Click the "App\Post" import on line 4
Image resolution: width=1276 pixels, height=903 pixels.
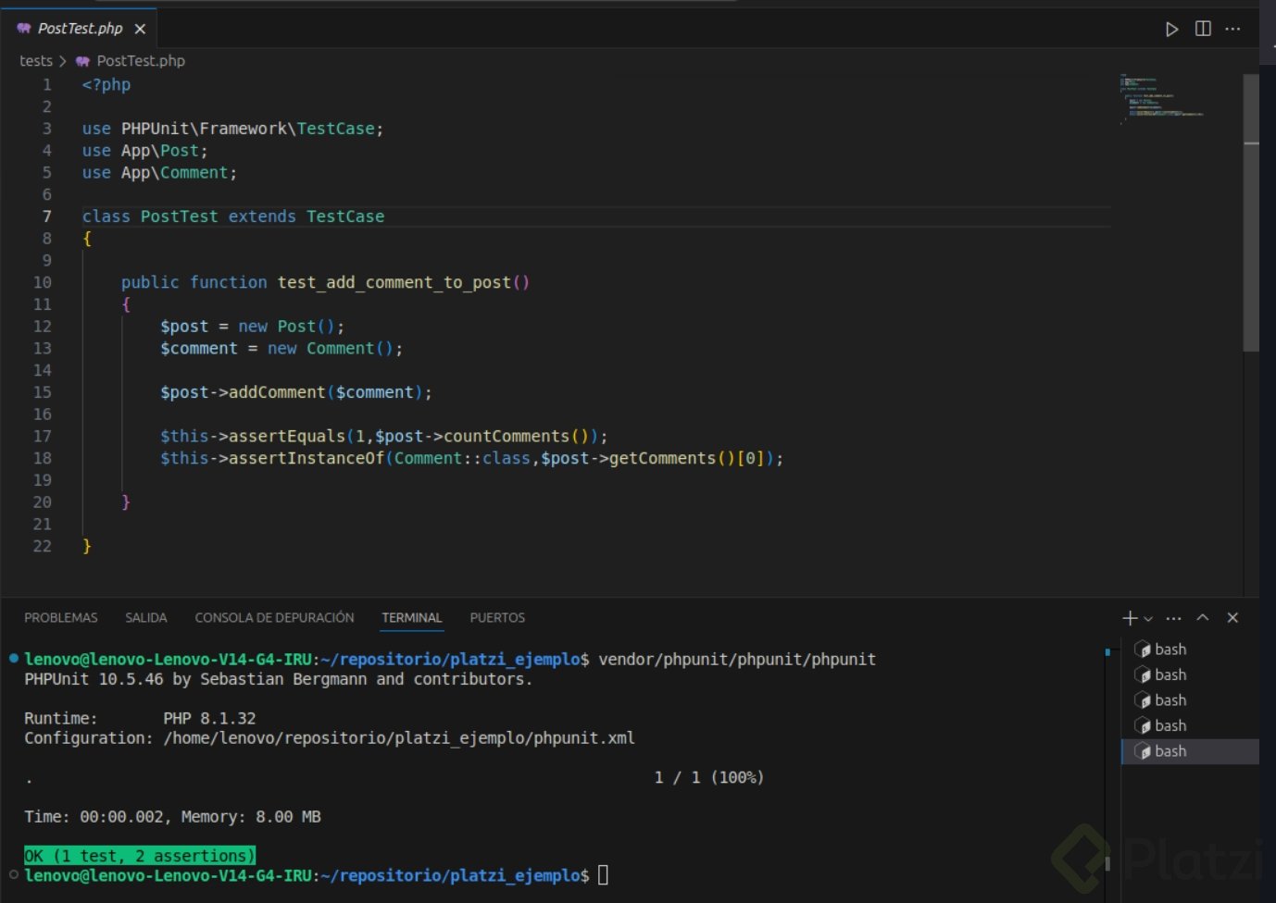click(x=160, y=151)
